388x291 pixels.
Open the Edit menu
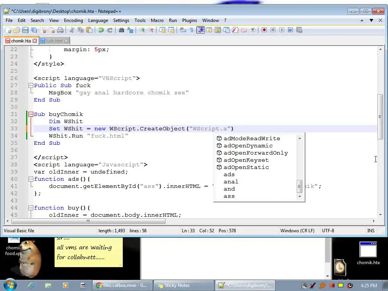22,20
